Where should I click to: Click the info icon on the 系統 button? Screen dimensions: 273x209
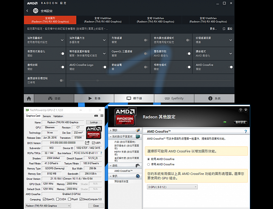[x=210, y=98]
